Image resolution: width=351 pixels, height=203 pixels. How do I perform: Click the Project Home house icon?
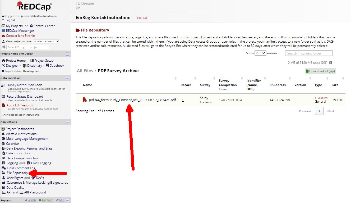3,61
